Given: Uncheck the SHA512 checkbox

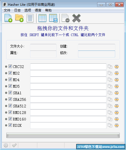Looking at the screenshot, I should point(10,106).
